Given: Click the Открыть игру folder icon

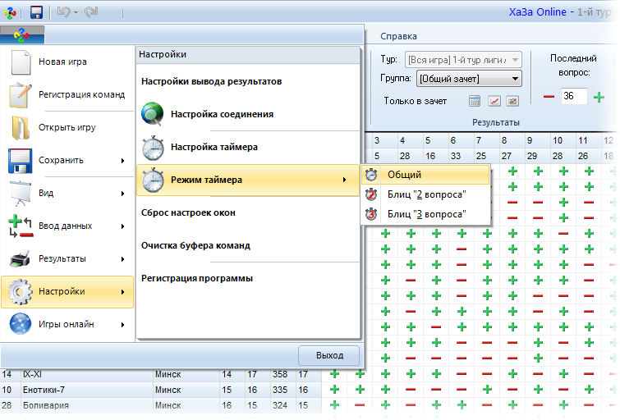Looking at the screenshot, I should [x=21, y=128].
